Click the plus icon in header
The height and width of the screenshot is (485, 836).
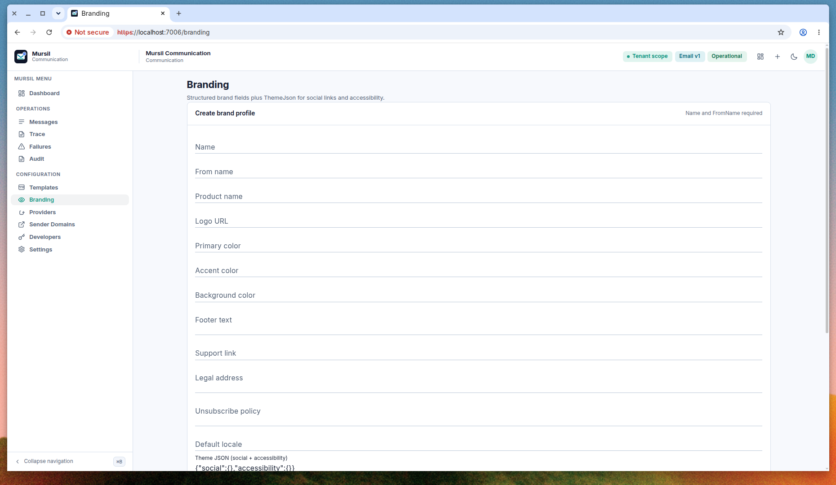(777, 57)
